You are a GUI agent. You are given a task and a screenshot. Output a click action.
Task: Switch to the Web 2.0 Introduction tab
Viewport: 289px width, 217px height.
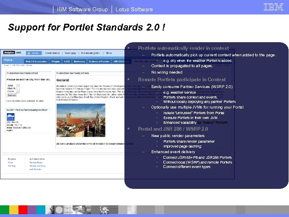click(36, 61)
